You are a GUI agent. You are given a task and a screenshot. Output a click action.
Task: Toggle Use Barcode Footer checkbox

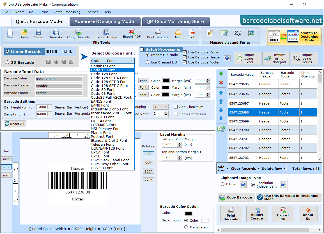(x=185, y=62)
